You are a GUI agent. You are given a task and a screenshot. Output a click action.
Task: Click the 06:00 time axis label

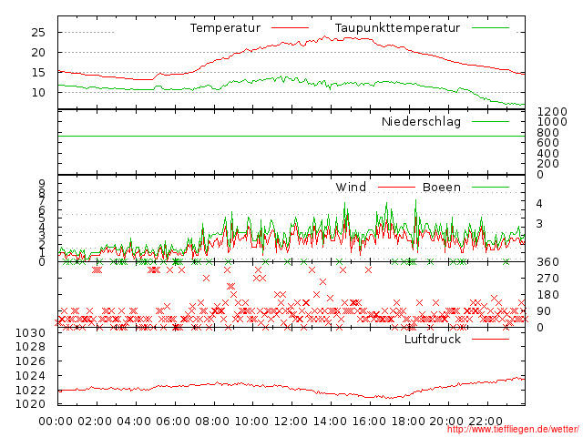coord(173,422)
